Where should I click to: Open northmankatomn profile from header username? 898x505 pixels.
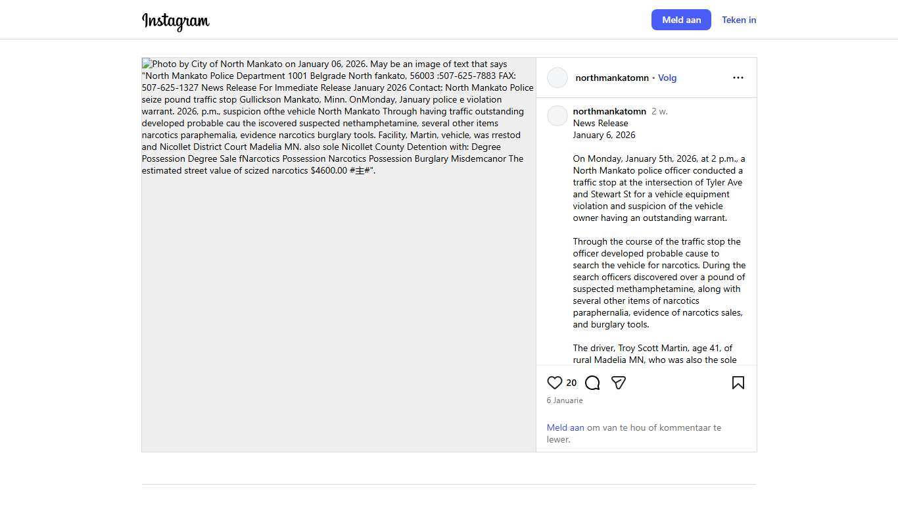(x=611, y=78)
